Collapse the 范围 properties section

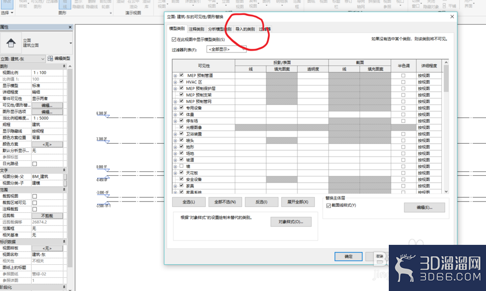(x=64, y=189)
